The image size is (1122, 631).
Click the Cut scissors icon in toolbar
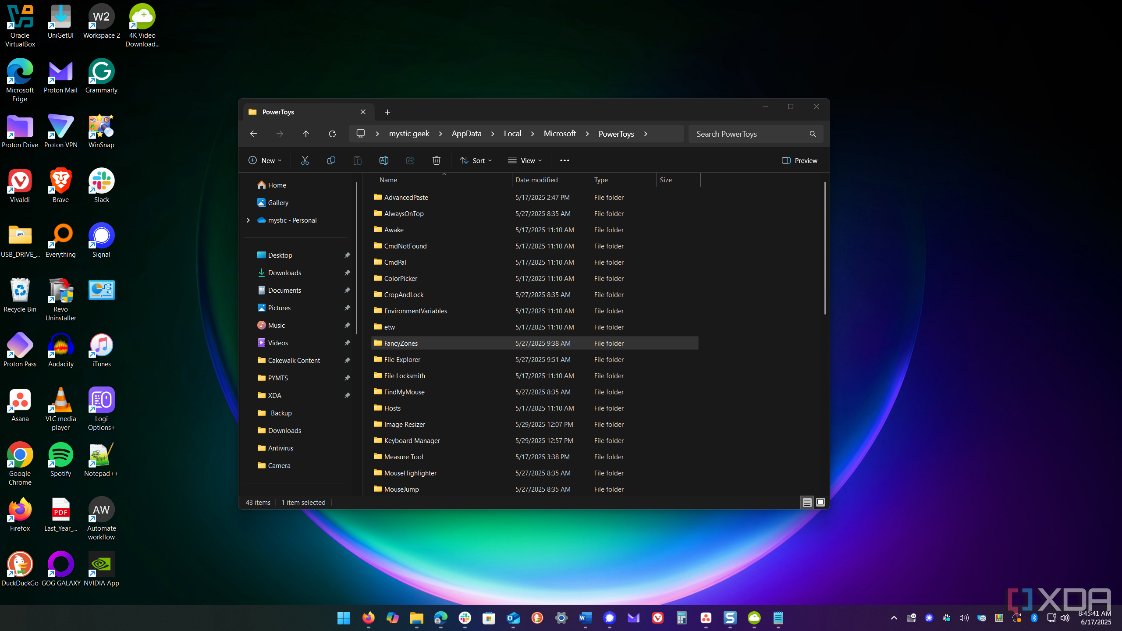(305, 160)
